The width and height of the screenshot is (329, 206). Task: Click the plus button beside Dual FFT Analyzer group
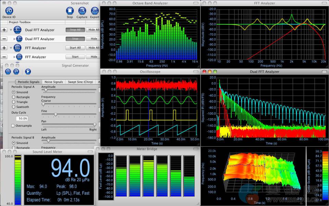[4, 30]
